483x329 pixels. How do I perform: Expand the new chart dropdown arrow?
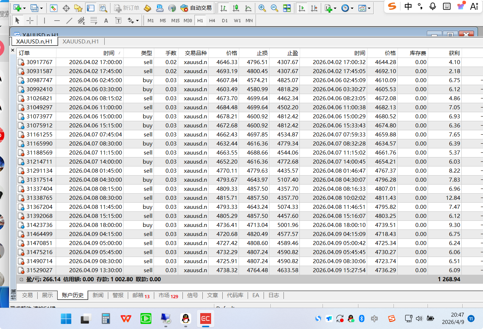point(24,8)
